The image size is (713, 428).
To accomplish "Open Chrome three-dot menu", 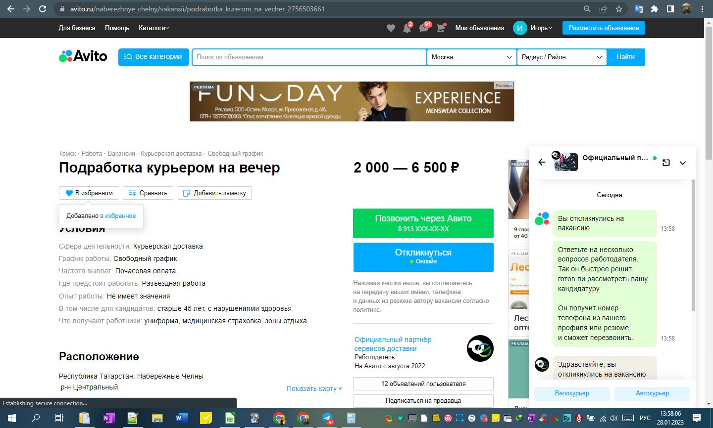I will coord(702,9).
